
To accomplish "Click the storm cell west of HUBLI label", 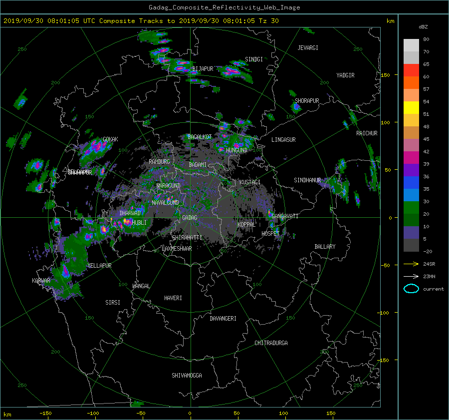I will [126, 222].
